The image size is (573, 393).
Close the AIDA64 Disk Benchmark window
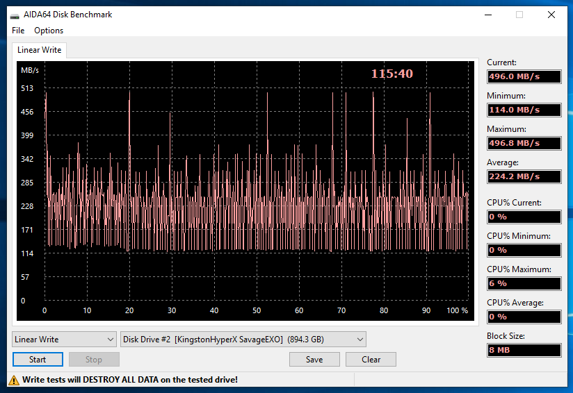click(551, 15)
